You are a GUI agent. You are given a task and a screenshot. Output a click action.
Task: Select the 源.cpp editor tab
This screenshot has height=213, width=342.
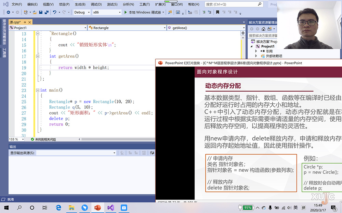click(15, 22)
